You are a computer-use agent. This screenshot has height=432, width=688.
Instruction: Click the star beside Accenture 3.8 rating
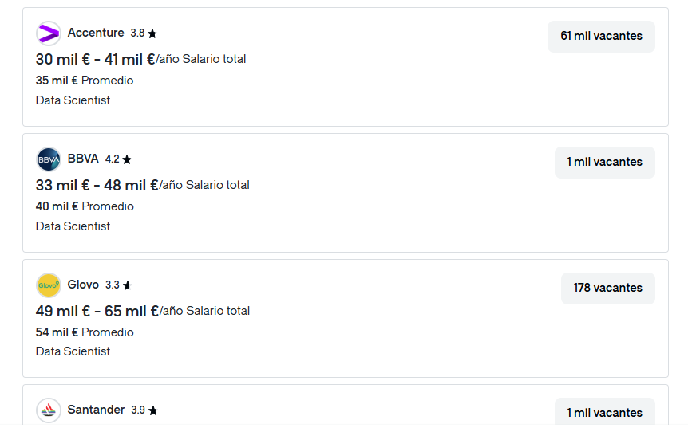click(152, 33)
